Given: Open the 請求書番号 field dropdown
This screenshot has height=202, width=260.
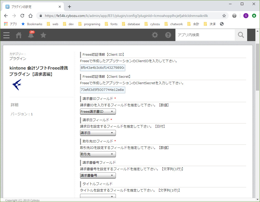Looking at the screenshot, I should [98, 176].
